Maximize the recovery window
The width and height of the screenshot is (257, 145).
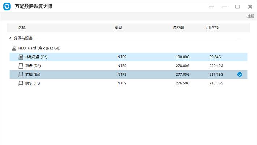pos(237,7)
